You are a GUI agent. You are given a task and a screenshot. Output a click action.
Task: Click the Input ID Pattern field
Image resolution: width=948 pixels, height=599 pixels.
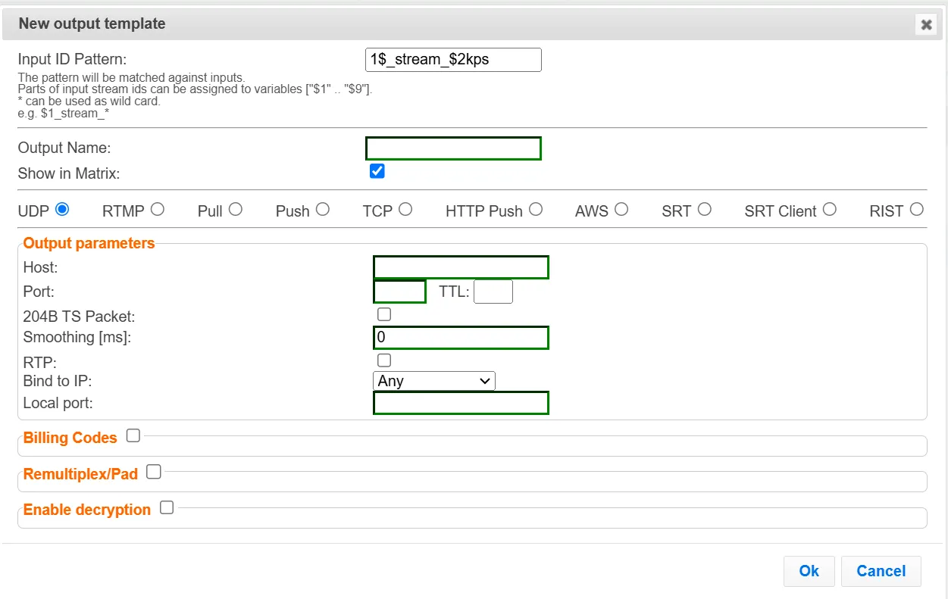[453, 60]
